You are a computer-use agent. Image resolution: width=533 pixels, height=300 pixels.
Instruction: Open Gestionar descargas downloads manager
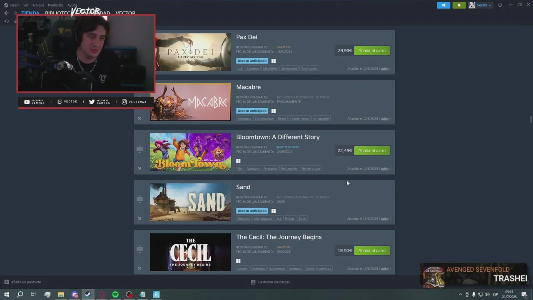point(270,282)
